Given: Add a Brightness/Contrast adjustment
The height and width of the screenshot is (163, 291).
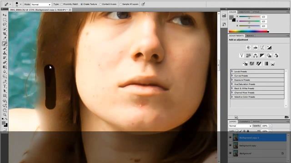Looking at the screenshot, I should tap(248, 48).
